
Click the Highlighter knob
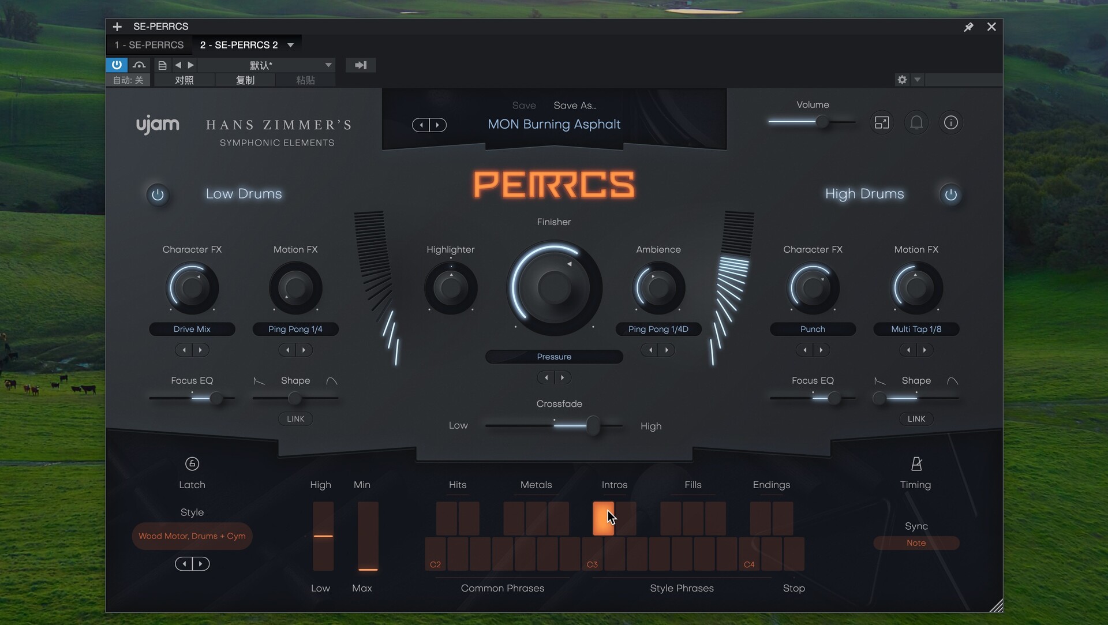451,287
